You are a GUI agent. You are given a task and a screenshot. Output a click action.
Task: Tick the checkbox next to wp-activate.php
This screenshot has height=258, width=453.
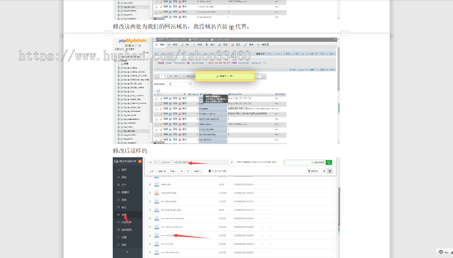(x=150, y=201)
